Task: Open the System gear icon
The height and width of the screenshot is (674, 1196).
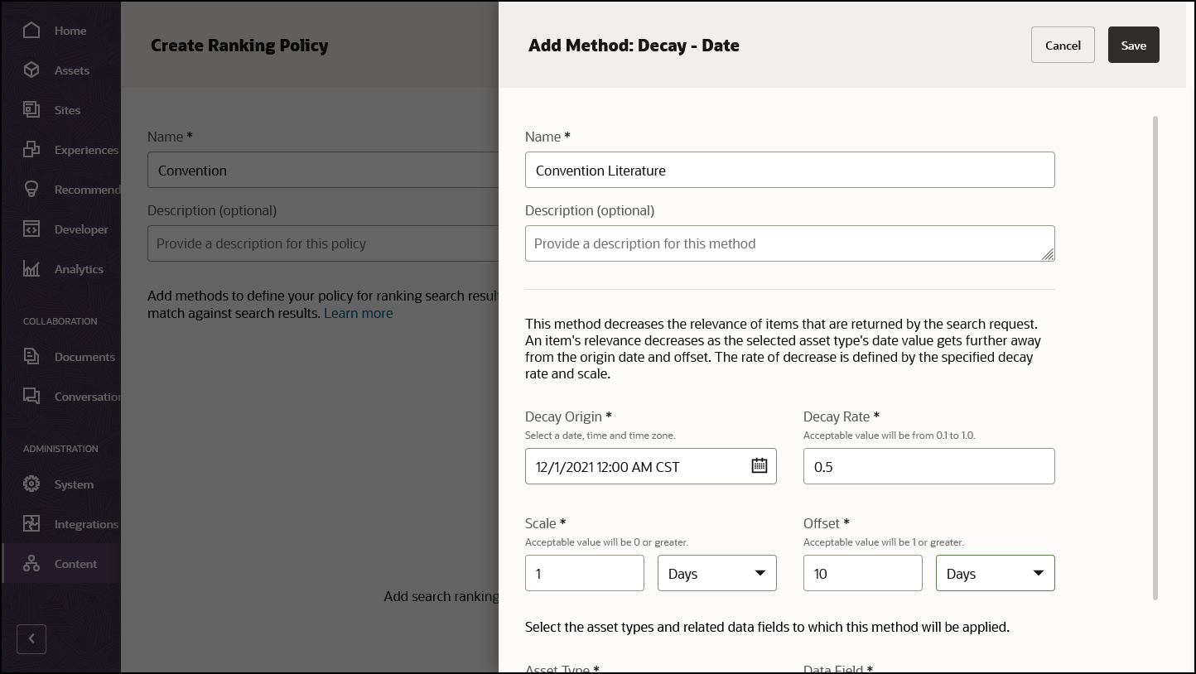Action: point(31,484)
